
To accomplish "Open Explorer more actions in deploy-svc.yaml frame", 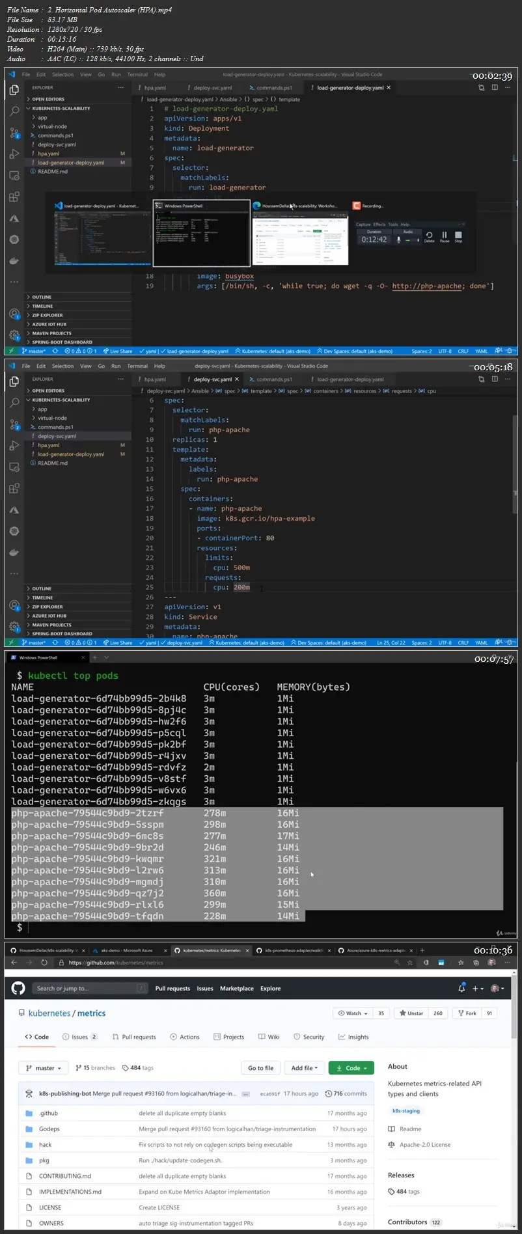I will tap(120, 379).
